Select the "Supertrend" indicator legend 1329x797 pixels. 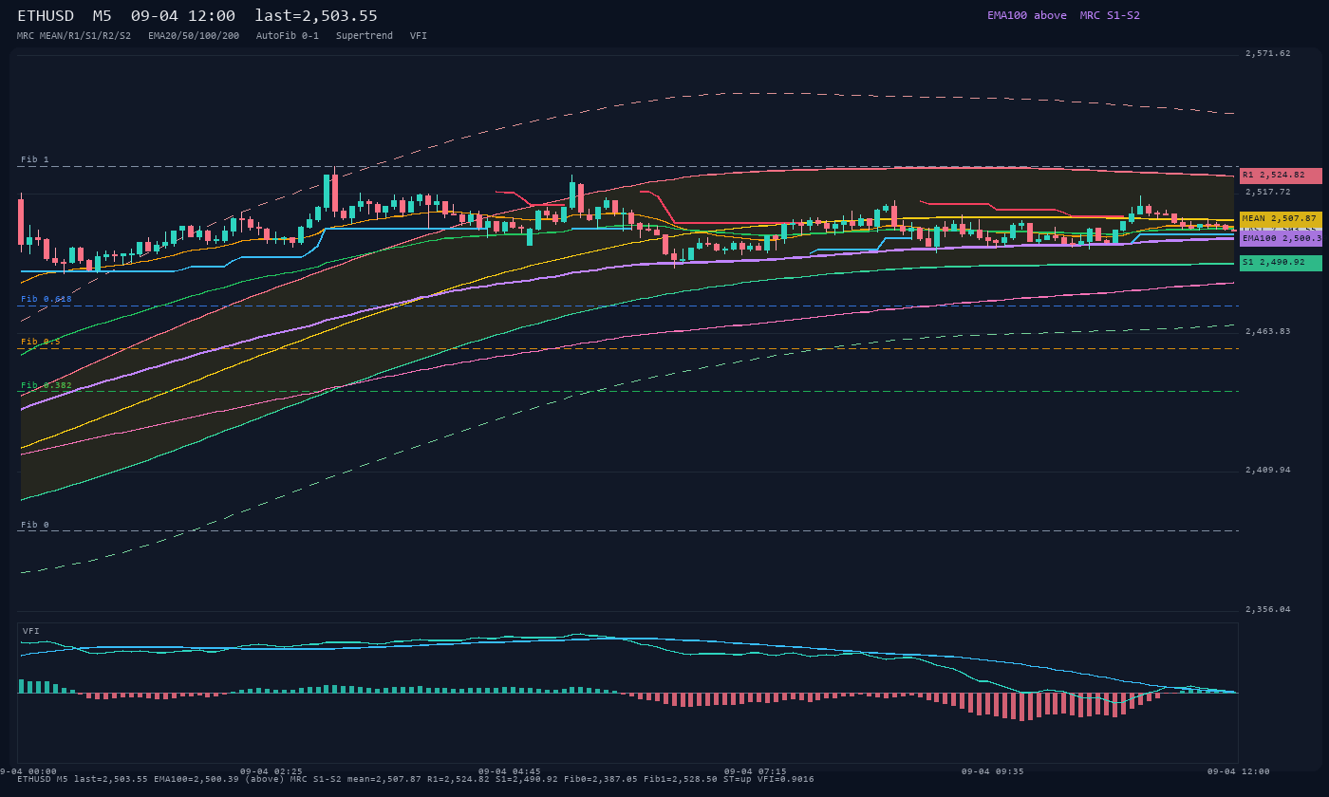point(365,35)
